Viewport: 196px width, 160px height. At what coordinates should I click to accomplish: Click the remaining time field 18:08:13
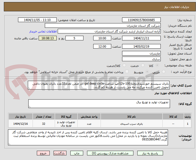pyautogui.click(x=48, y=38)
